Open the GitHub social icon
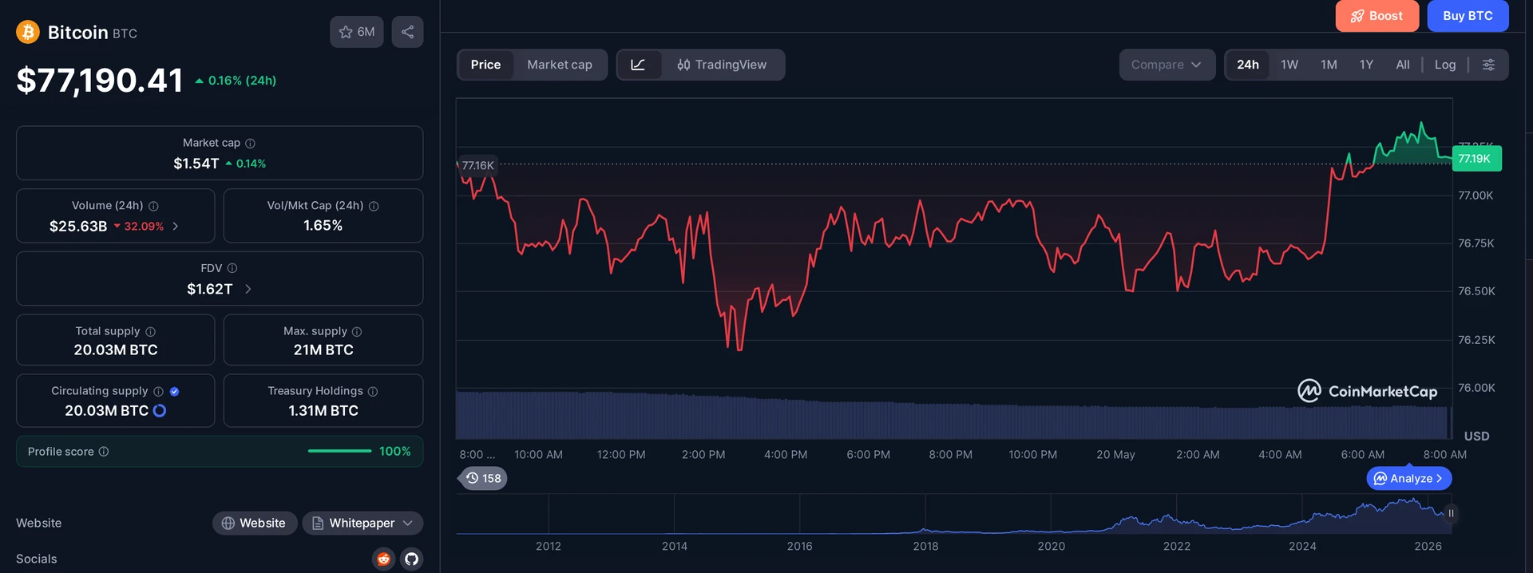This screenshot has width=1533, height=573. 411,559
